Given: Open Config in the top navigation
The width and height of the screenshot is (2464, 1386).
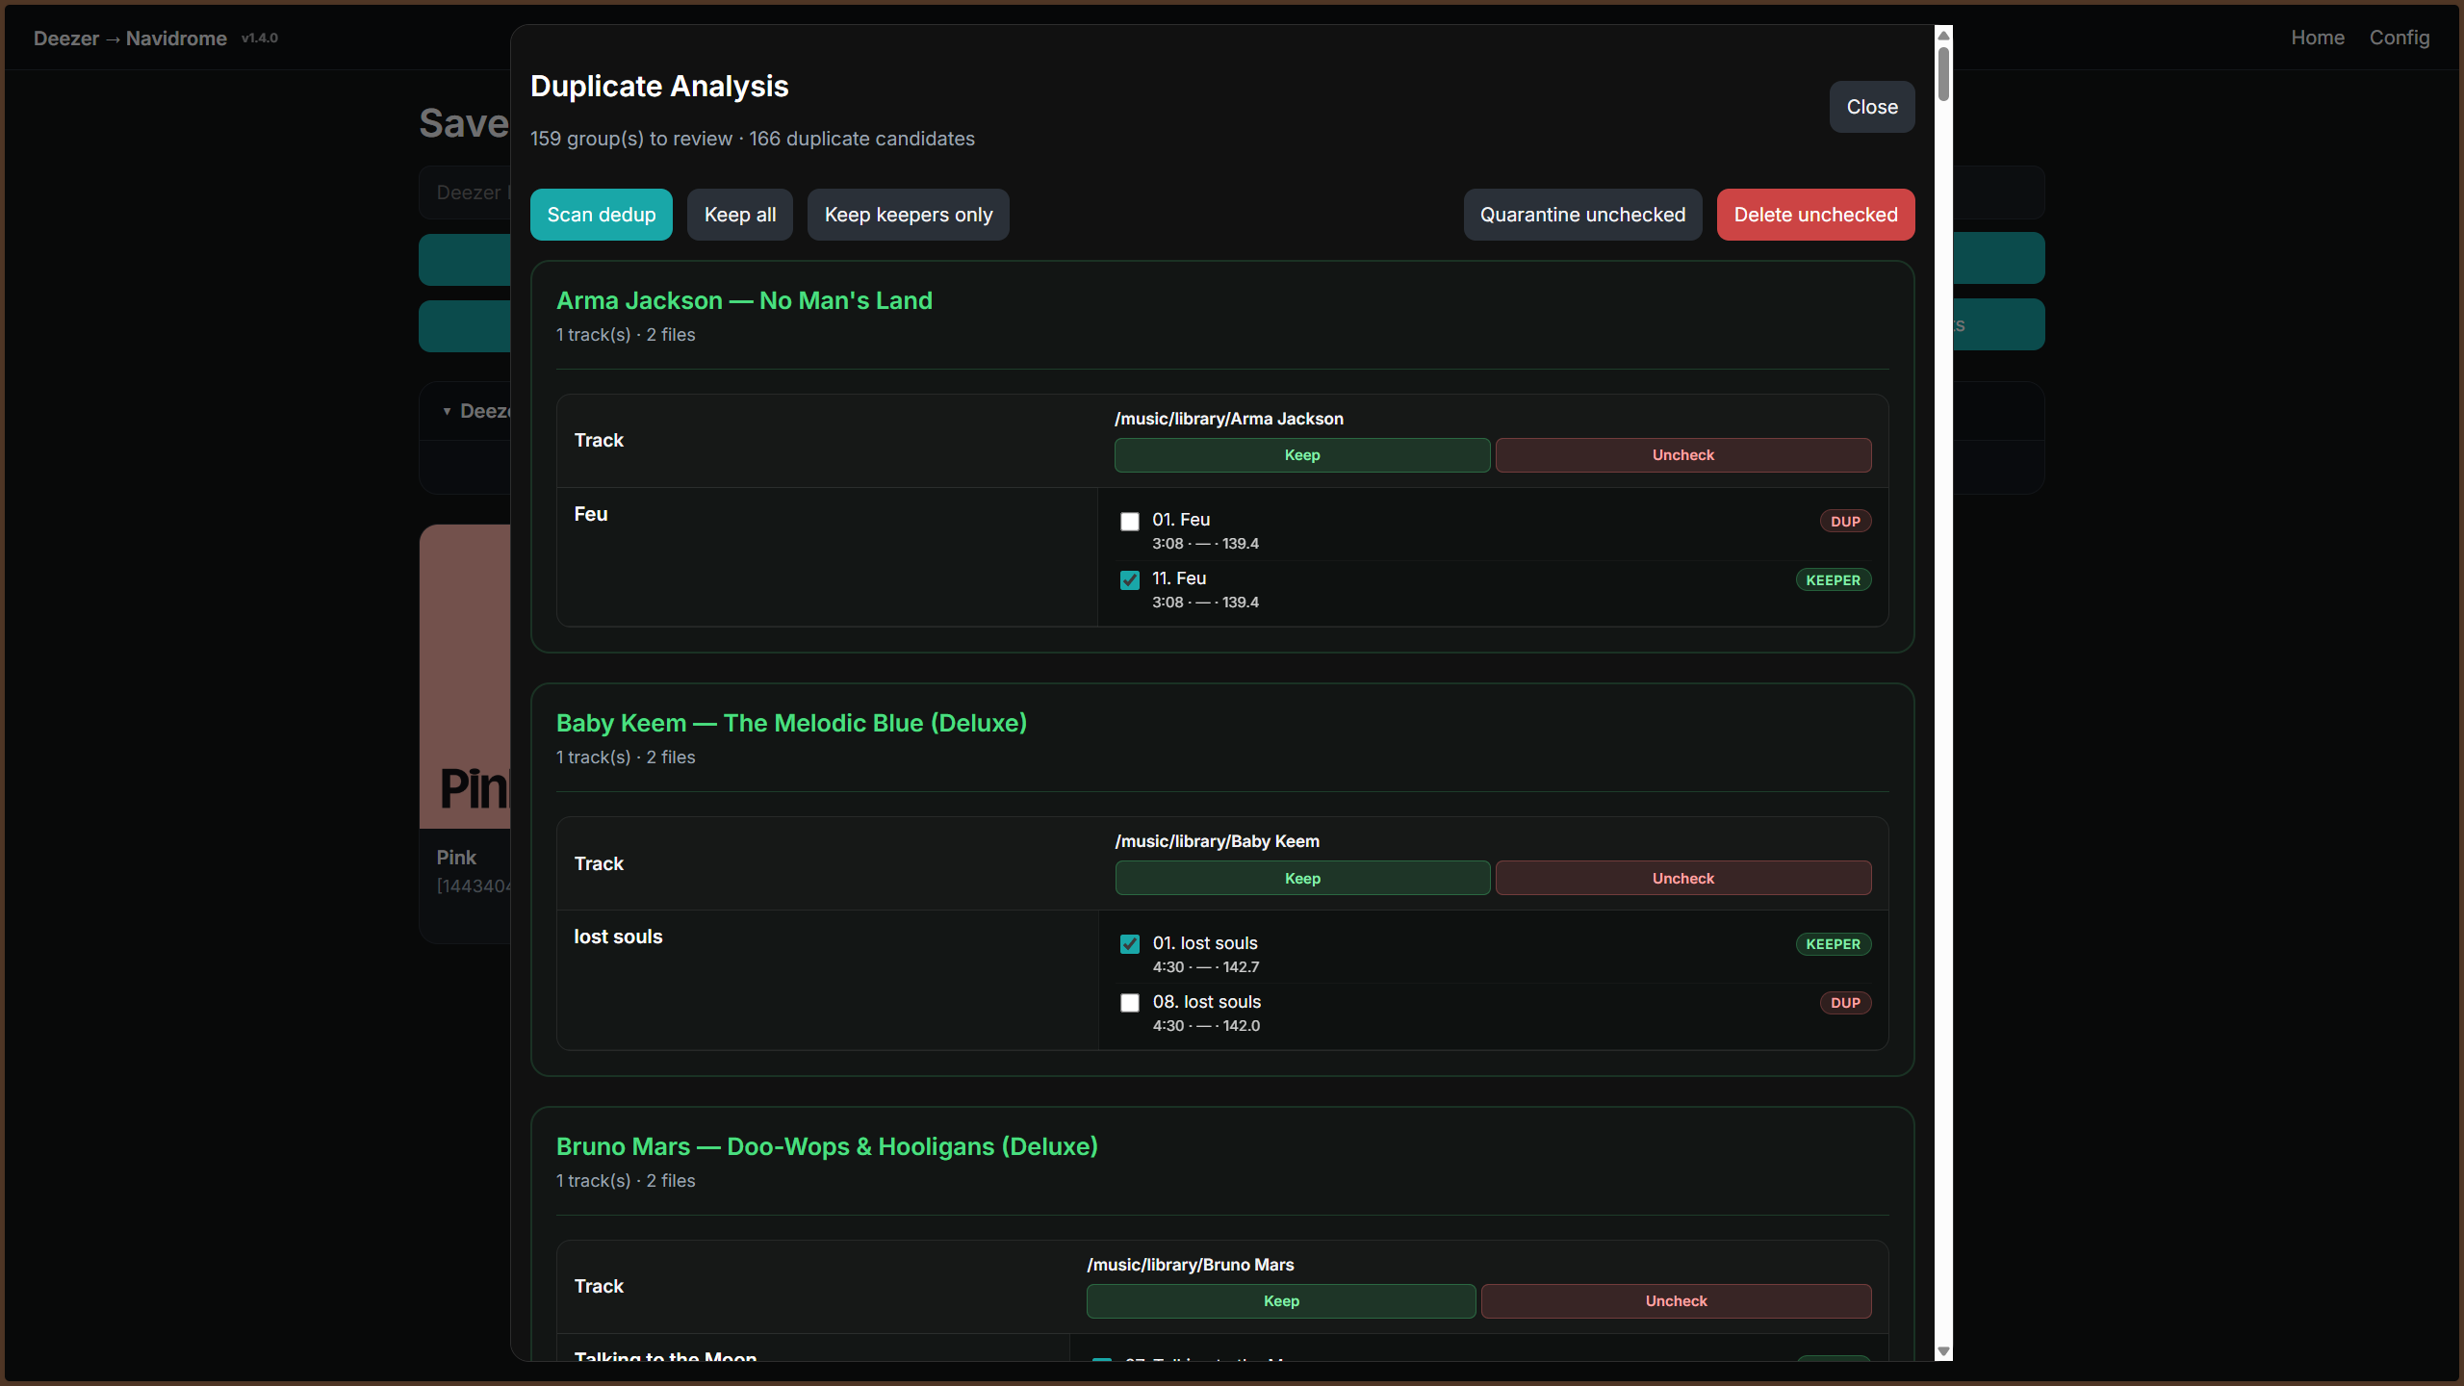Looking at the screenshot, I should 2400,38.
